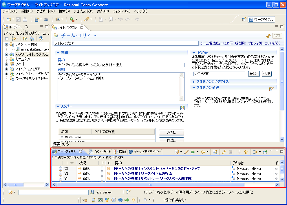The height and width of the screenshot is (205, 287).
Task: Click the flashlight Search icon
Action: pyautogui.click(x=87, y=19)
